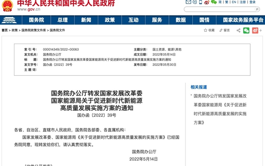
Task: Switch to traditional Chinese 繁
Action: click(227, 2)
